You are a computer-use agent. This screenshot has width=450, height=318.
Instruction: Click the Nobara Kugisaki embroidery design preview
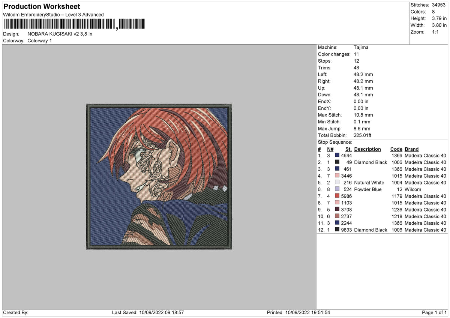(x=159, y=177)
